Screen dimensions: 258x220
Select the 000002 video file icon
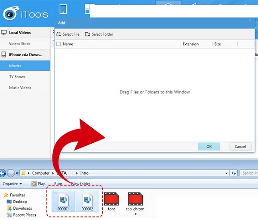tap(87, 199)
